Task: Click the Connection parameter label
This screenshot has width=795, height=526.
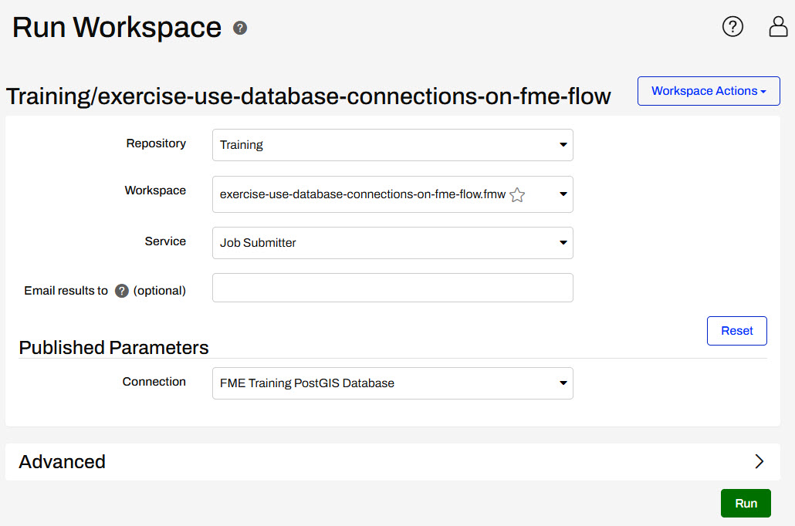Action: tap(154, 382)
